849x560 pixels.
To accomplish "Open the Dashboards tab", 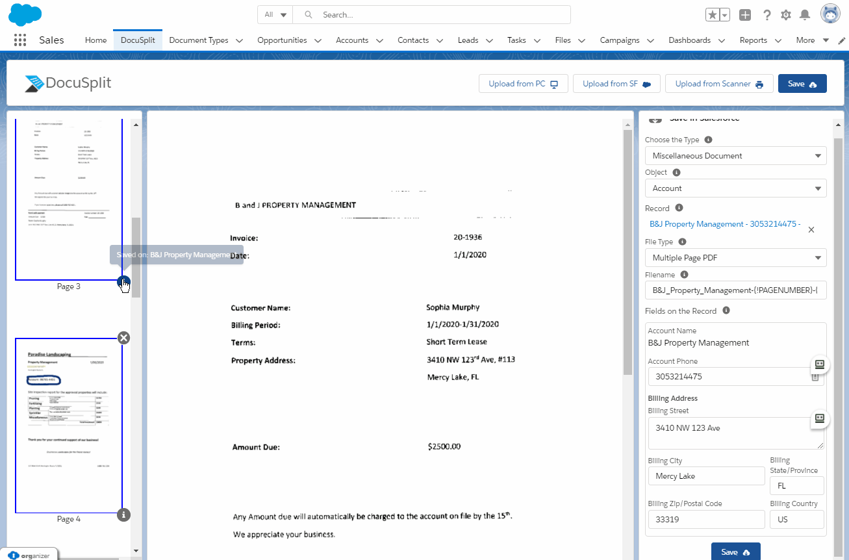I will point(689,40).
